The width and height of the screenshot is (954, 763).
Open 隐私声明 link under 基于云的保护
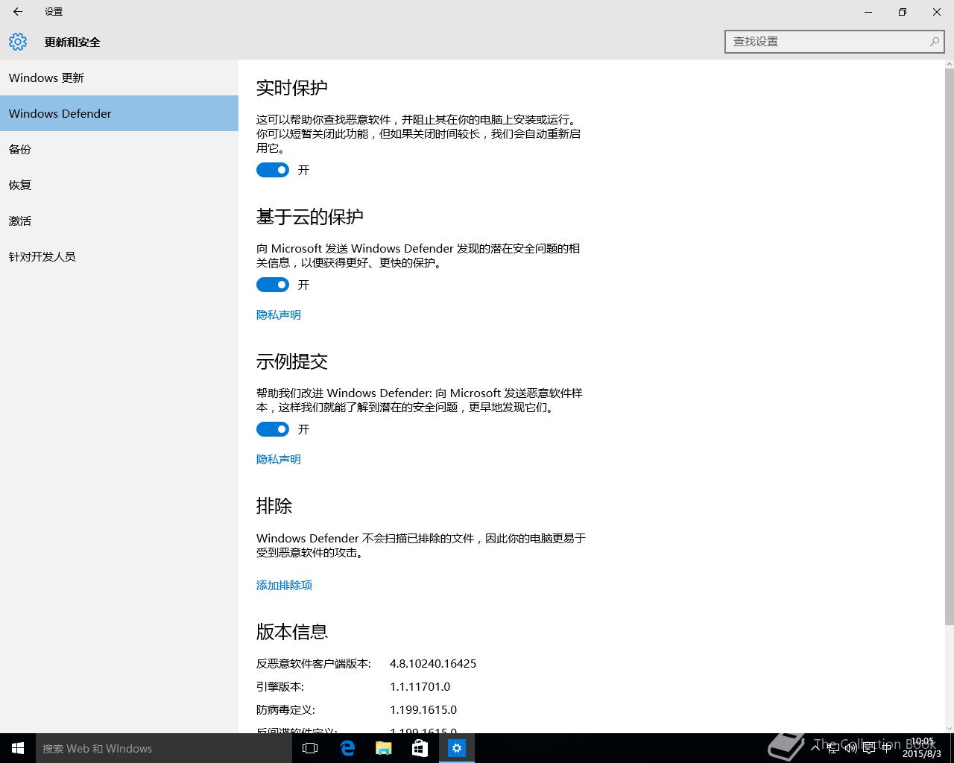(x=279, y=314)
